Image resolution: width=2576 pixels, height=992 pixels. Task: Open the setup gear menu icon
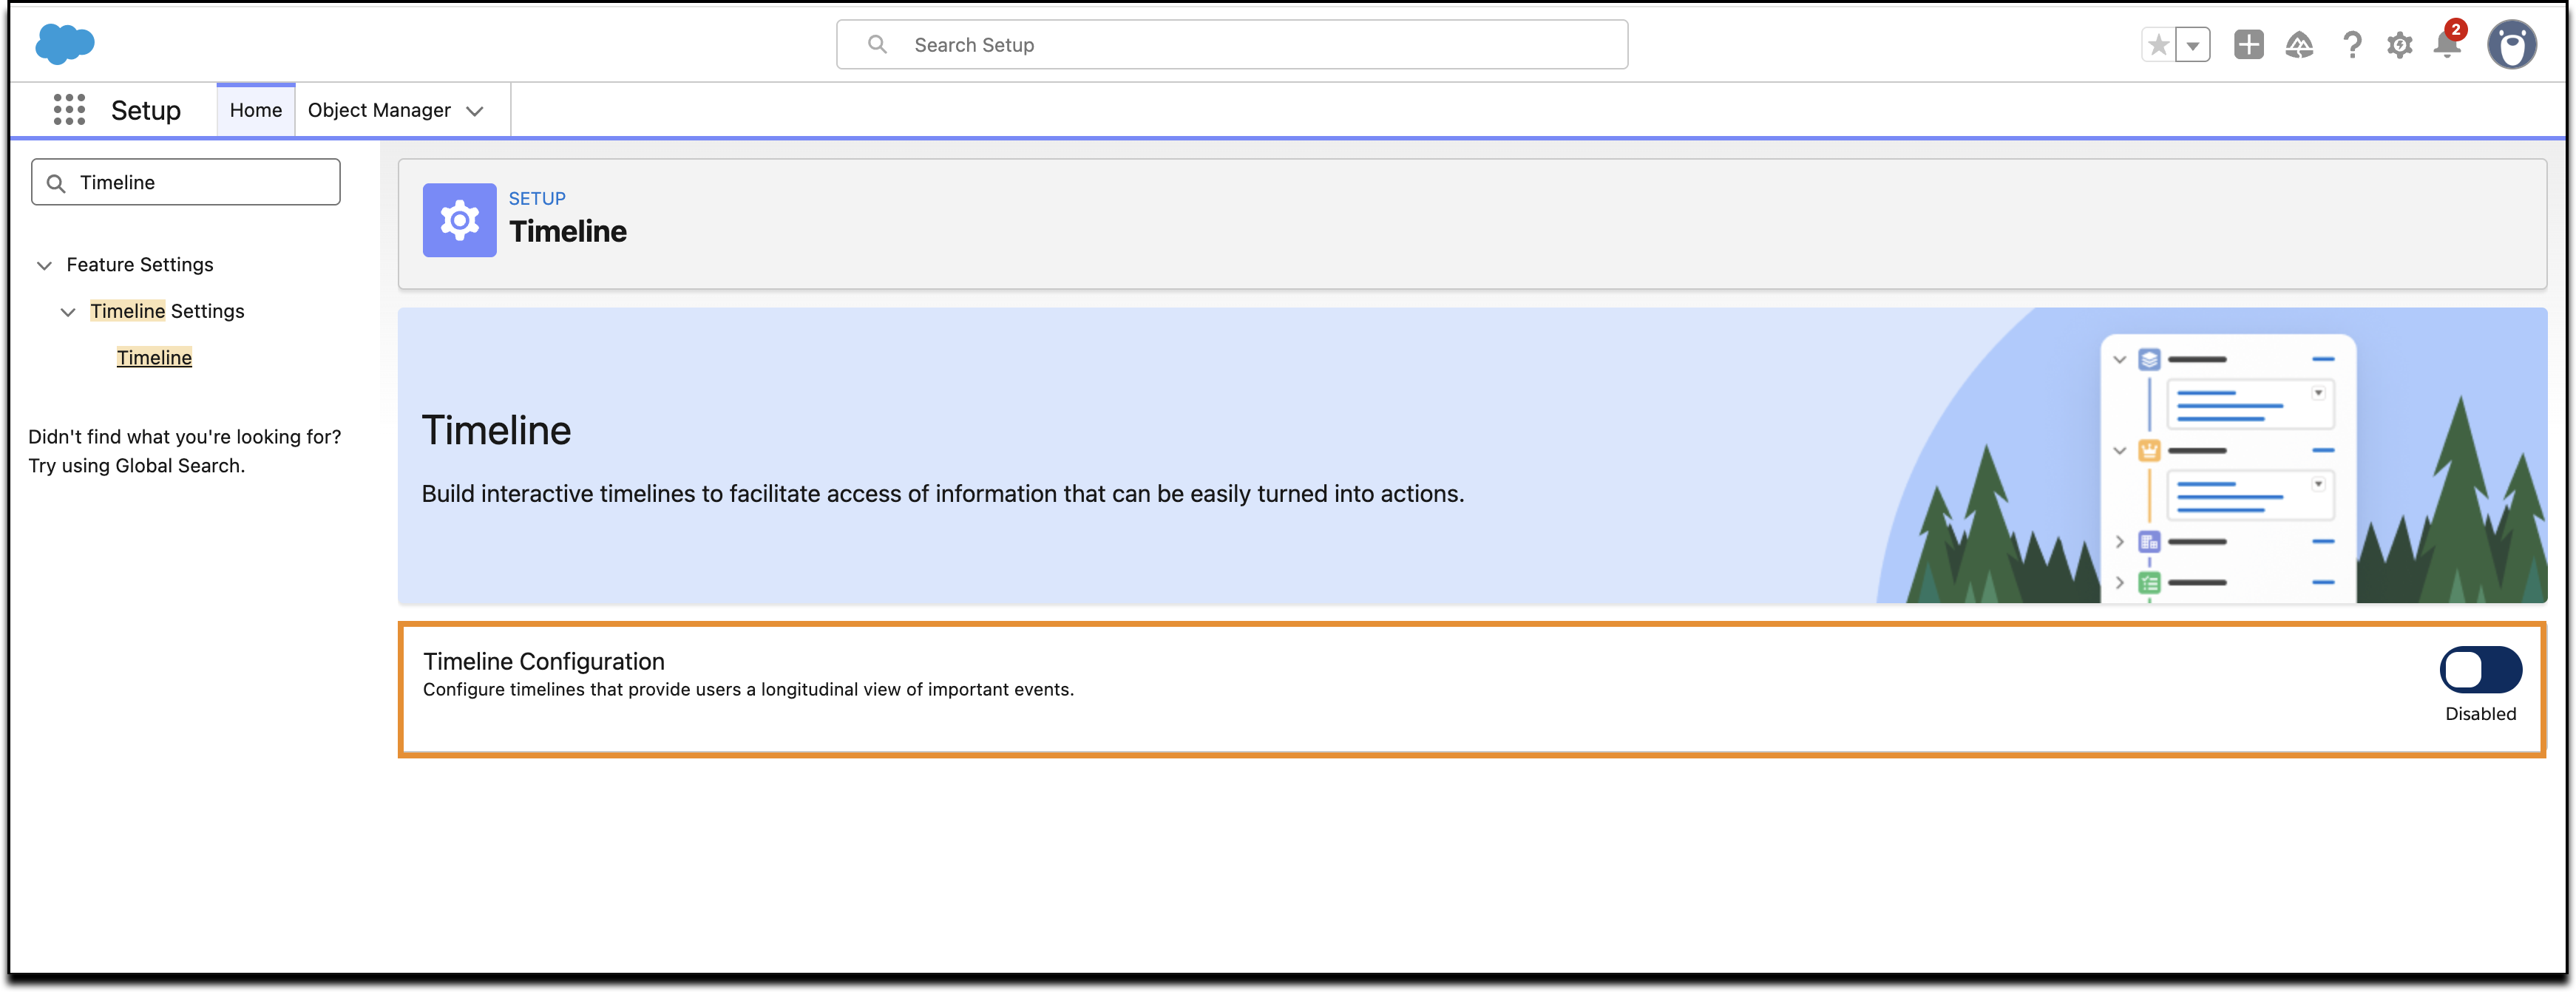(x=2400, y=45)
